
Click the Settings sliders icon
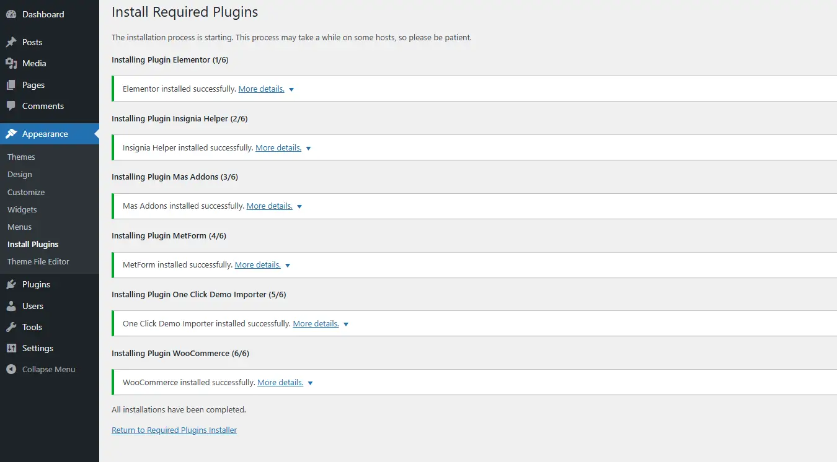[11, 348]
